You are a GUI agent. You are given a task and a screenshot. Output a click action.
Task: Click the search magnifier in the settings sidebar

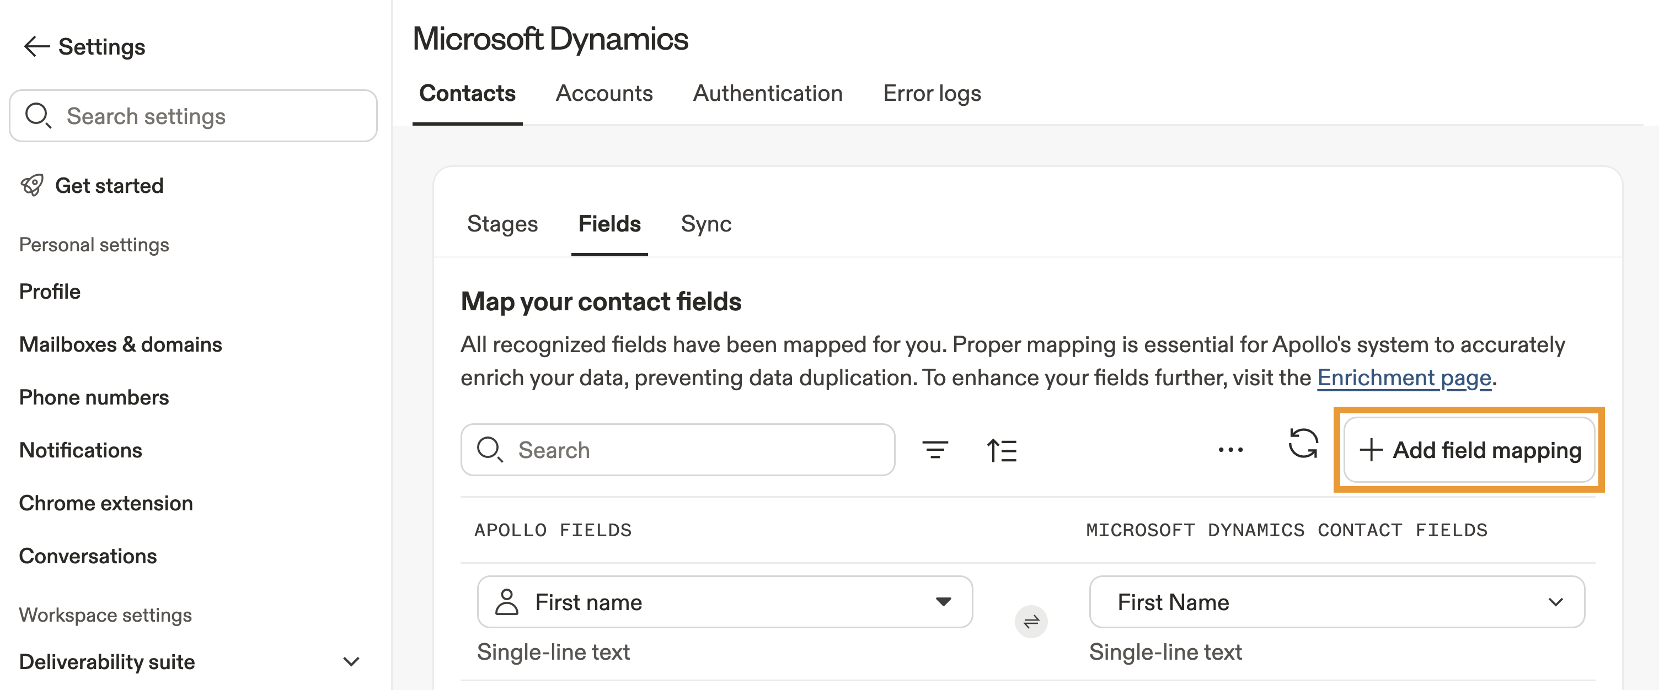tap(39, 116)
